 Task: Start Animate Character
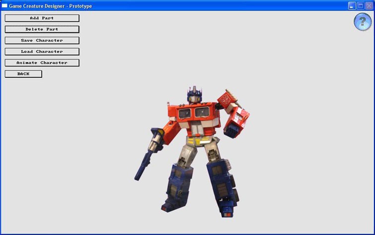coord(42,62)
